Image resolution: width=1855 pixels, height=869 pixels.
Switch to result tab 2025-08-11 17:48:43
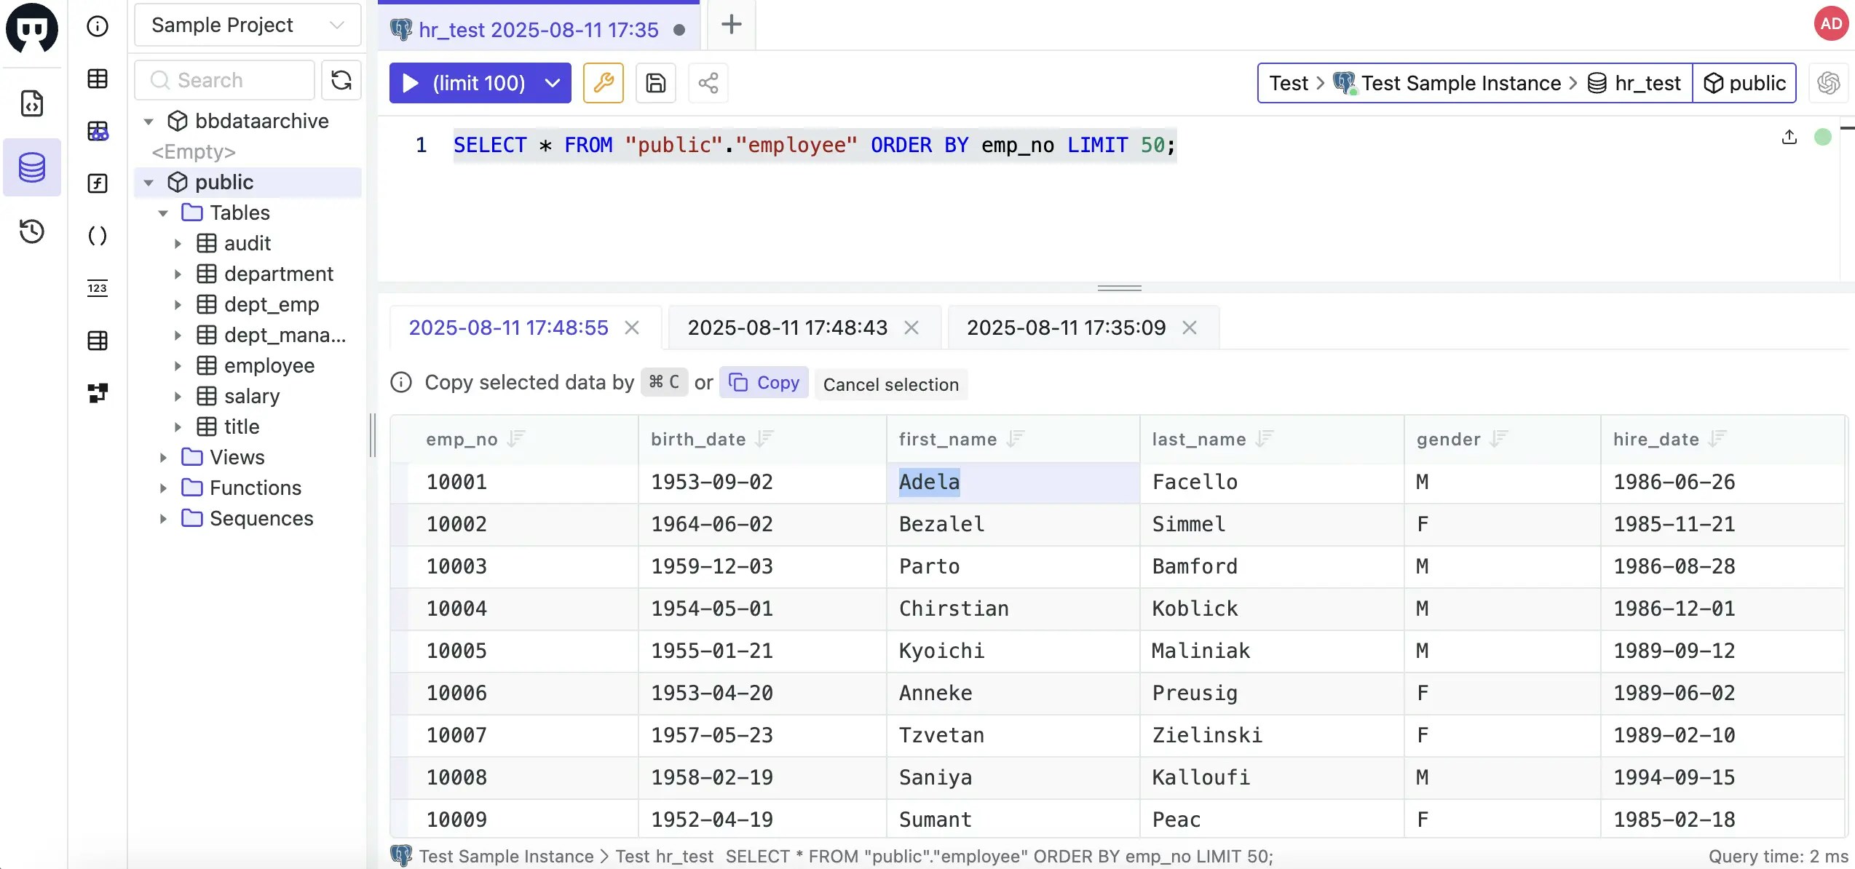coord(787,327)
